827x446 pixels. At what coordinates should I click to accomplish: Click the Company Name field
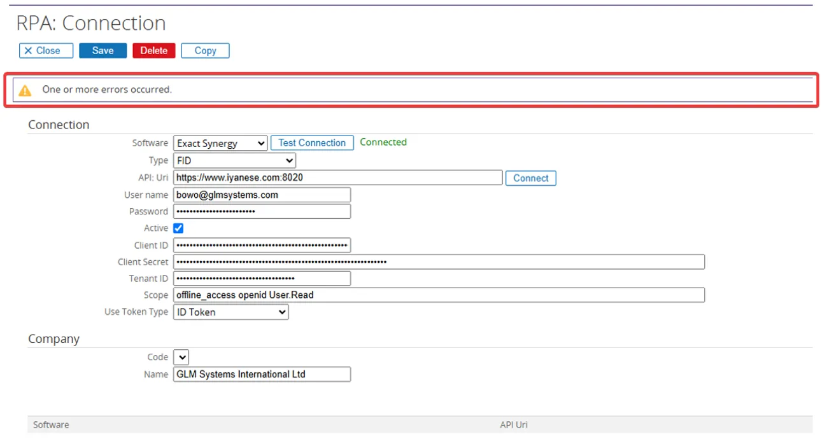262,375
